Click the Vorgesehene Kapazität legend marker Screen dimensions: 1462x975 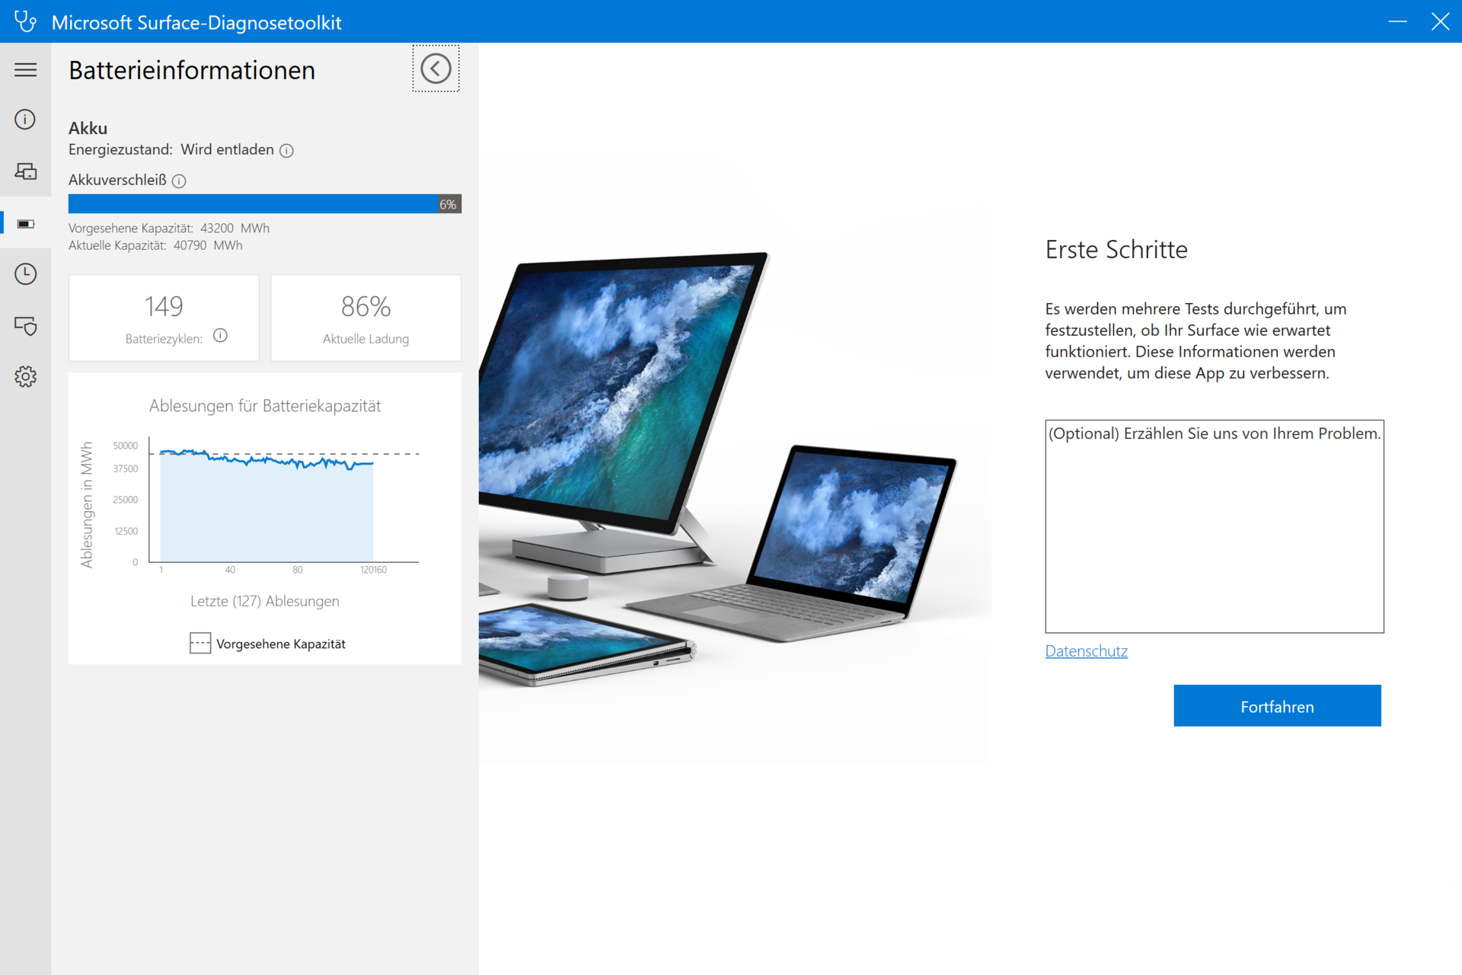click(200, 644)
